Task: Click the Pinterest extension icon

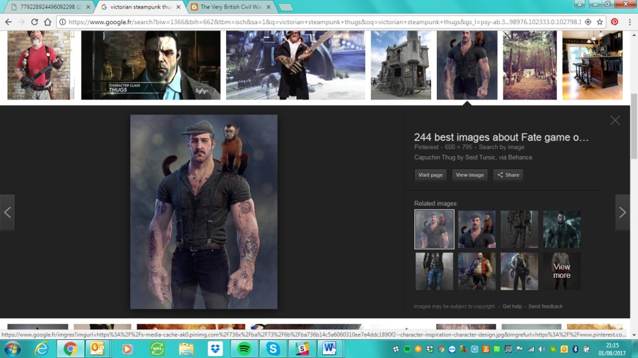Action: tap(614, 22)
